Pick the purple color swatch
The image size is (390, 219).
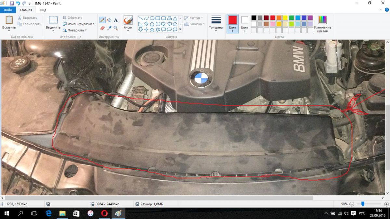(310, 18)
